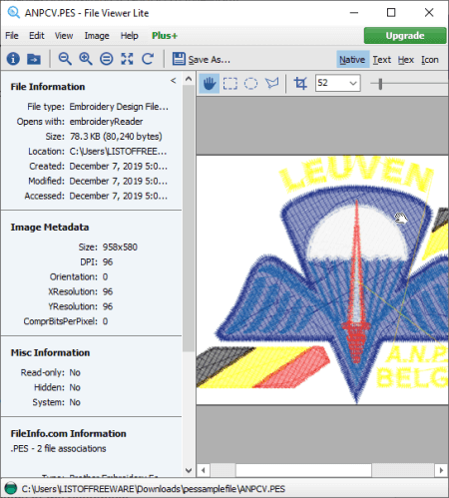Screen dimensions: 449x498
Task: Click the image horizontal scroll right arrow
Action: coord(441,470)
